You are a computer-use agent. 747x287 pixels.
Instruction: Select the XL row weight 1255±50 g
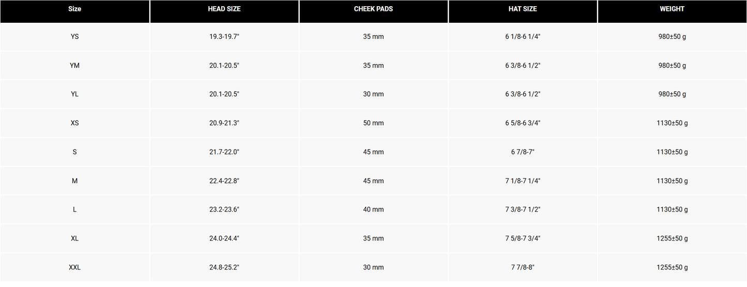pos(672,238)
